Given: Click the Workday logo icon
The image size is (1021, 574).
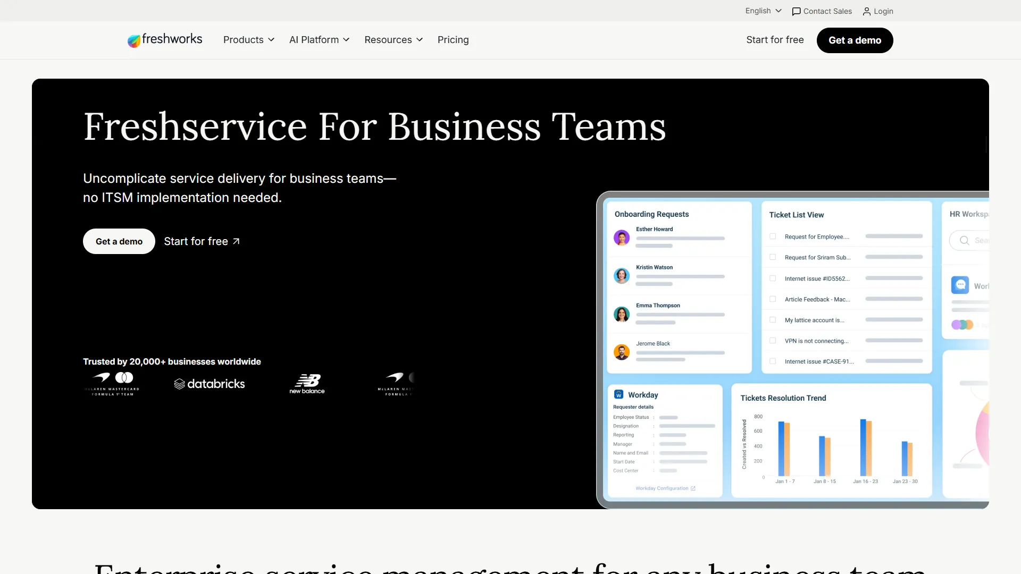Looking at the screenshot, I should pos(619,394).
